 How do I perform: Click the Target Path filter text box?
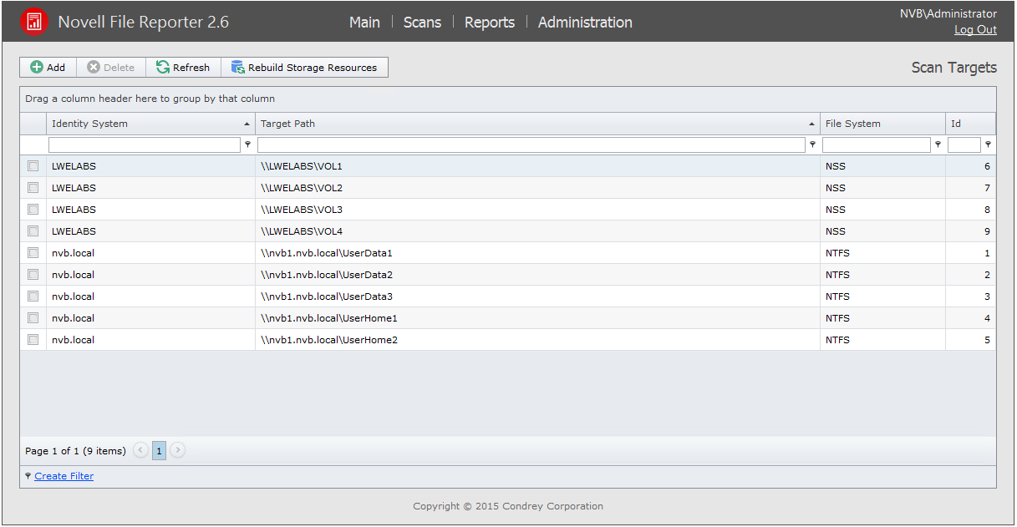531,144
